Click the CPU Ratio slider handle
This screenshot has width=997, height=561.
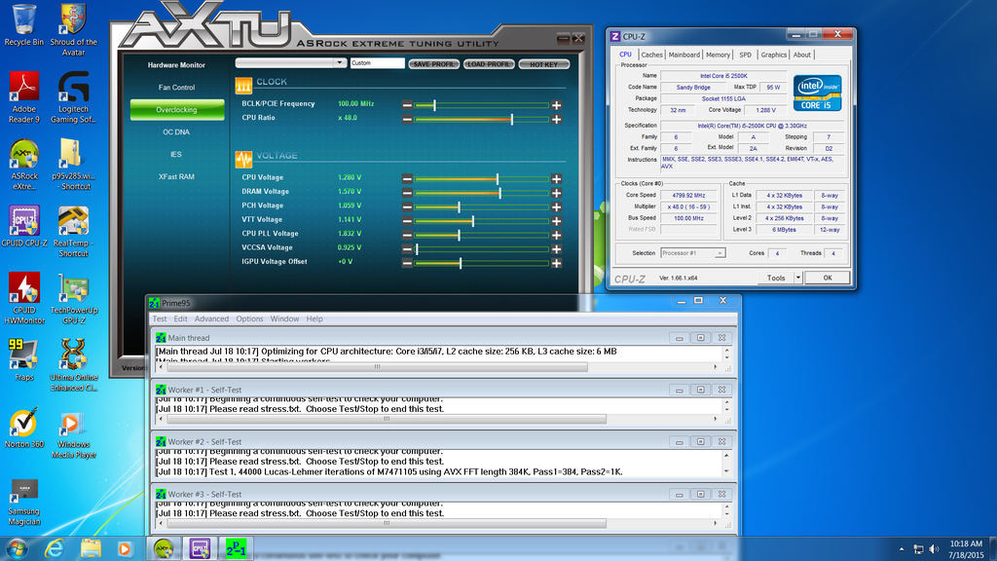click(512, 119)
